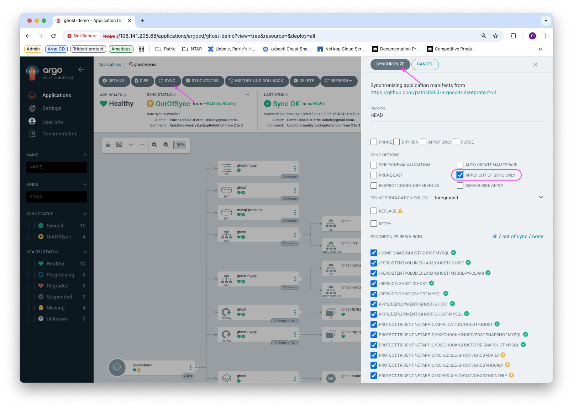Open the prune propagation policy dropdown

[489, 198]
